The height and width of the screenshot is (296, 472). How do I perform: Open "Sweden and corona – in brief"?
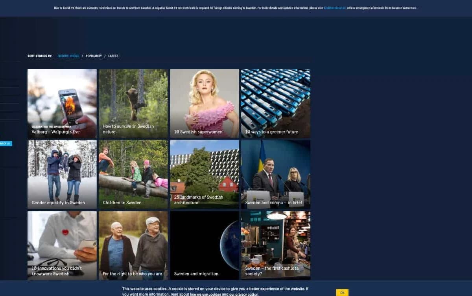pos(275,174)
